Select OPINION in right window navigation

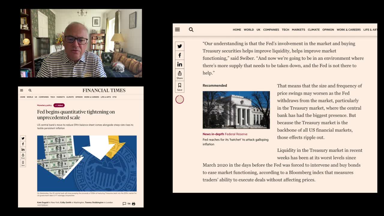(x=328, y=30)
